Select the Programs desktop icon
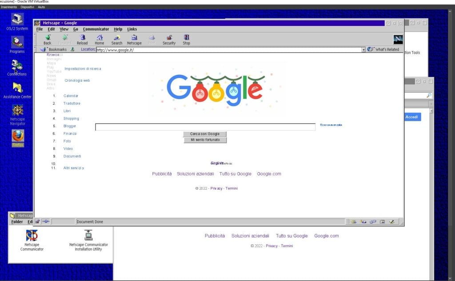The width and height of the screenshot is (455, 281). pyautogui.click(x=17, y=42)
